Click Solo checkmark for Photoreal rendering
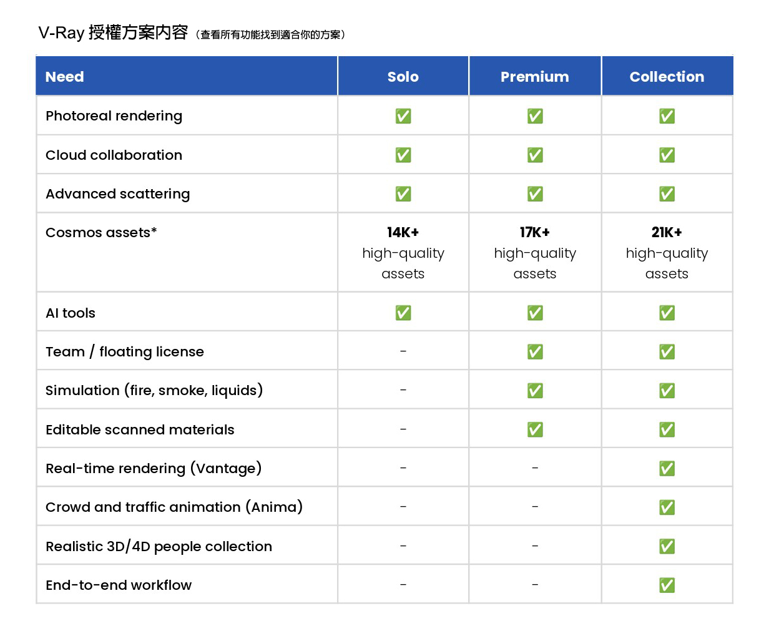The image size is (774, 641). coord(403,116)
